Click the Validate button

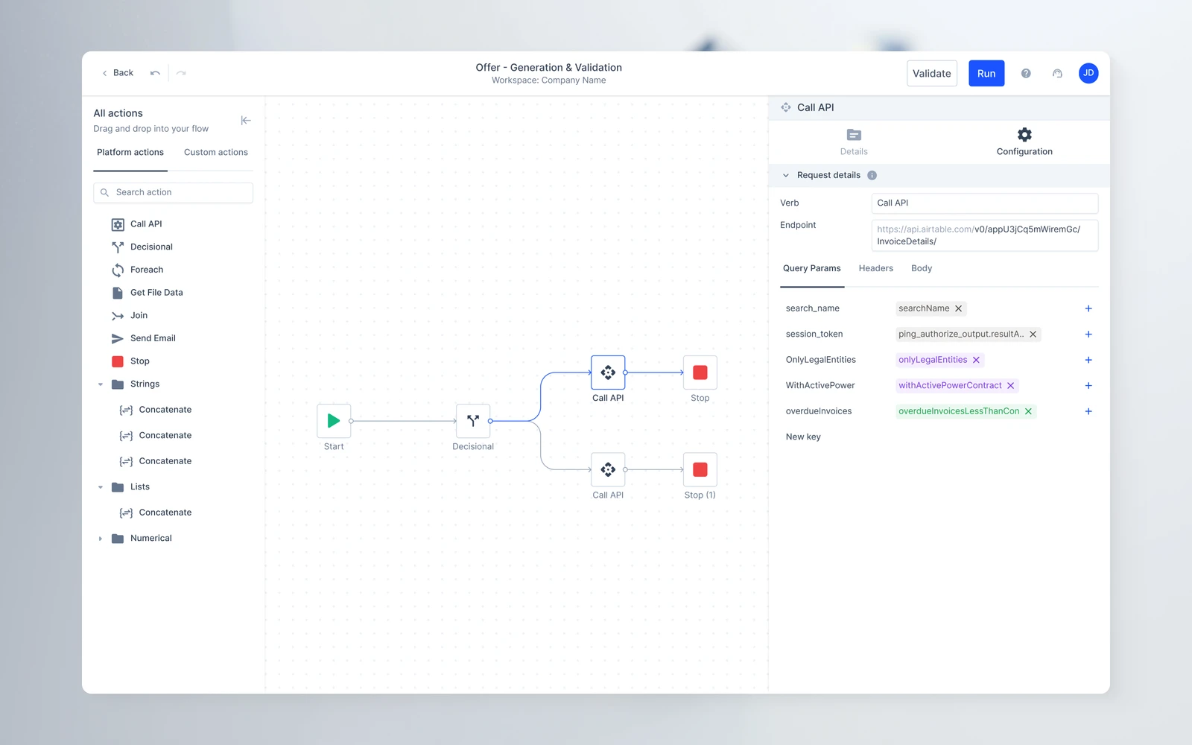click(x=932, y=73)
